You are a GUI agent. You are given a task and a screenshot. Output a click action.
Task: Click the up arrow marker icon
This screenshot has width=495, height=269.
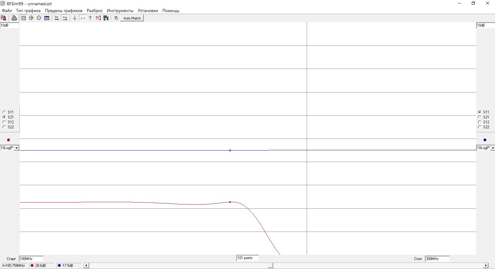[x=90, y=18]
